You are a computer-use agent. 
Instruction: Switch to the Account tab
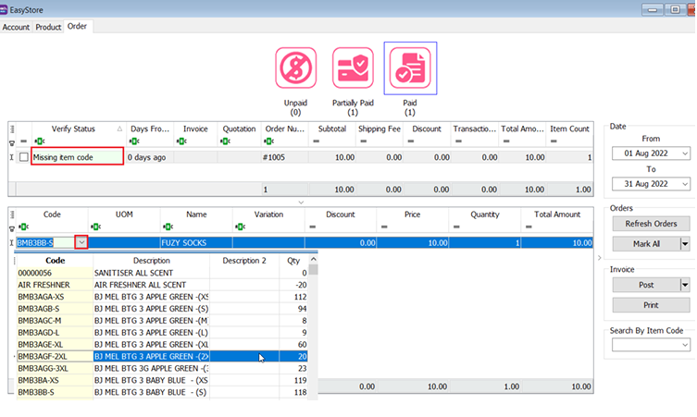(x=16, y=27)
